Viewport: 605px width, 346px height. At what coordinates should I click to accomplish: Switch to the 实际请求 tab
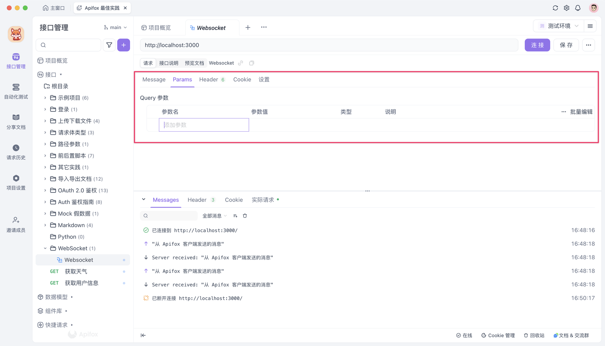point(263,200)
